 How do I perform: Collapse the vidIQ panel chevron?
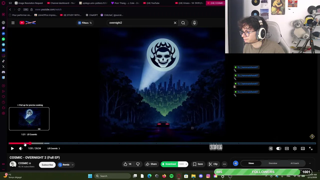[x=310, y=163]
